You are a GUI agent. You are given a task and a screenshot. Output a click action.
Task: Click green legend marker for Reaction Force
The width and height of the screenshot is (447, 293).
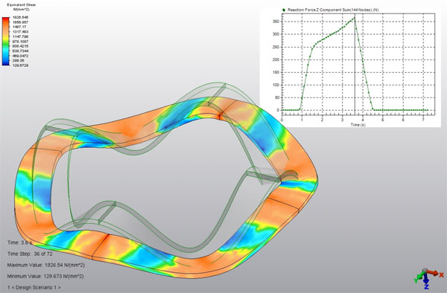(284, 10)
